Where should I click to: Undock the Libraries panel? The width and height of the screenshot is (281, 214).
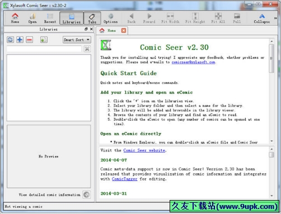point(86,29)
